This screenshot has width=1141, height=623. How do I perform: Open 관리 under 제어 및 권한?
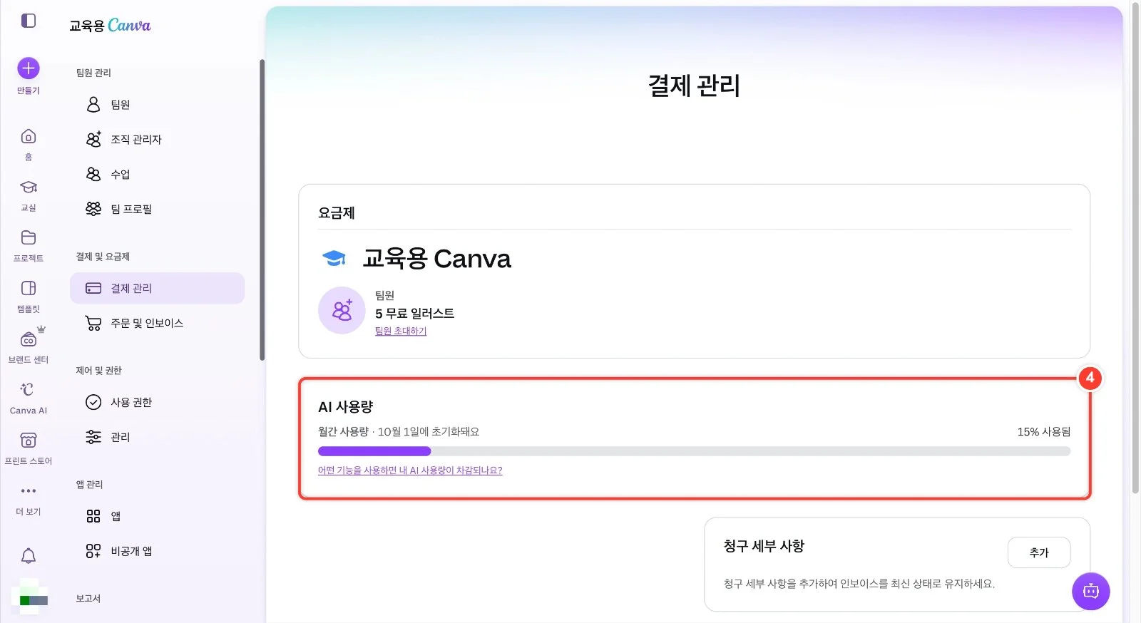157,437
